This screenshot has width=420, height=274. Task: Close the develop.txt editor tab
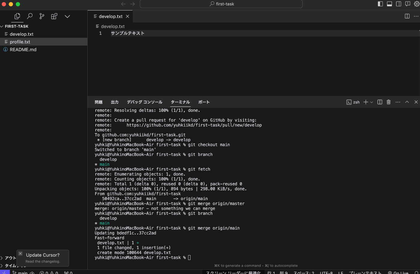tap(127, 16)
